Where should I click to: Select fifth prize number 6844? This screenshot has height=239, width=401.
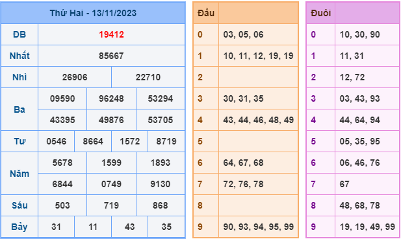click(62, 184)
